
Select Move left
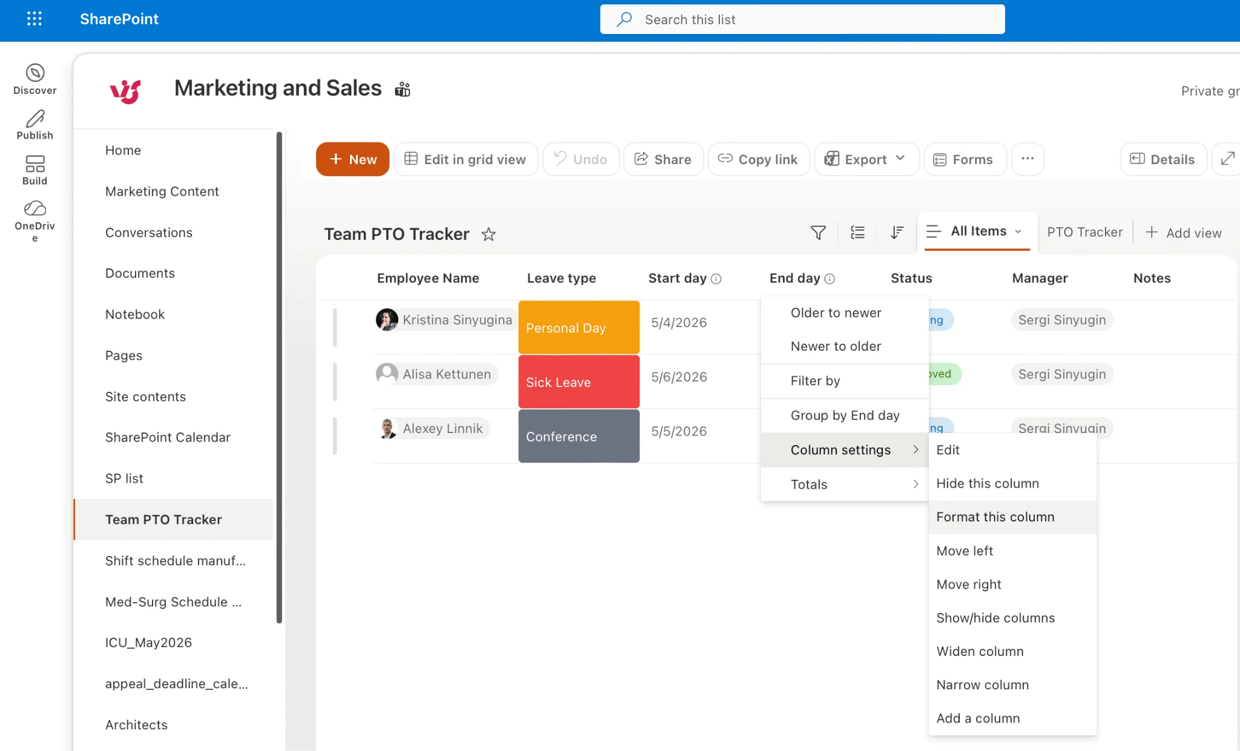point(1012,551)
